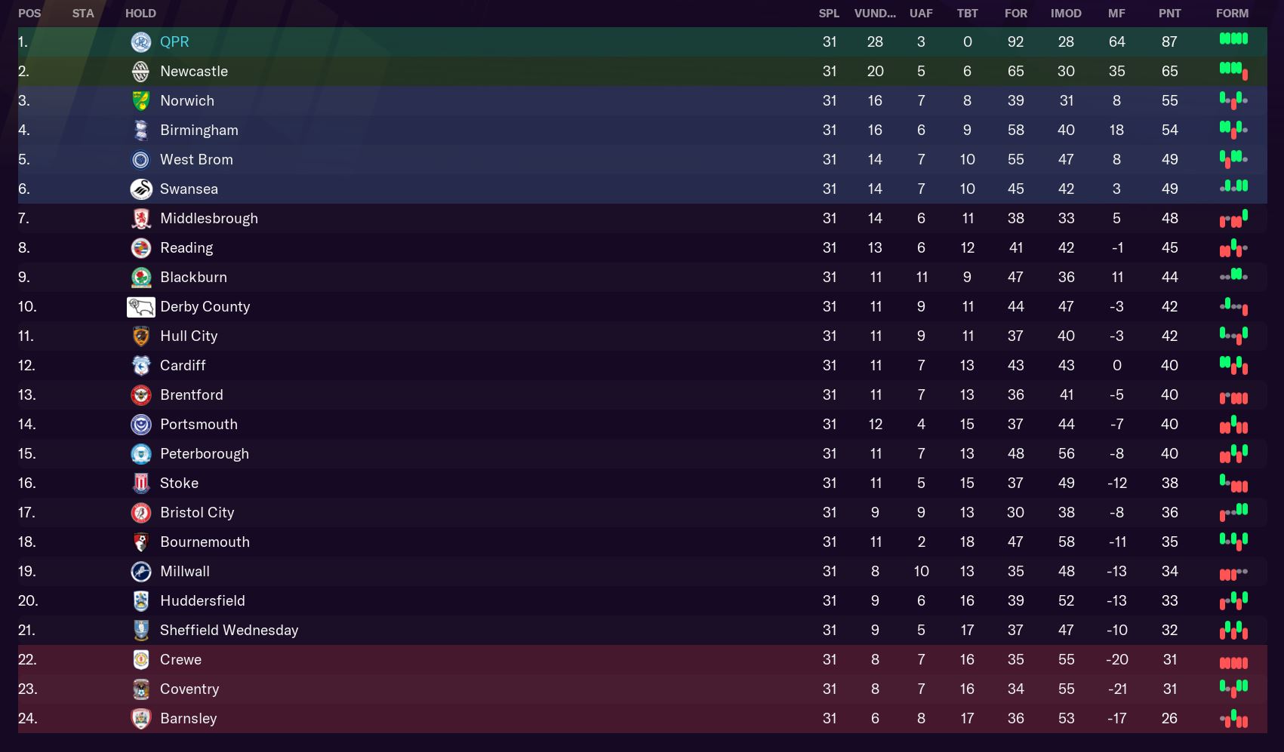1284x752 pixels.
Task: Click the QPR club badge icon
Action: click(140, 42)
